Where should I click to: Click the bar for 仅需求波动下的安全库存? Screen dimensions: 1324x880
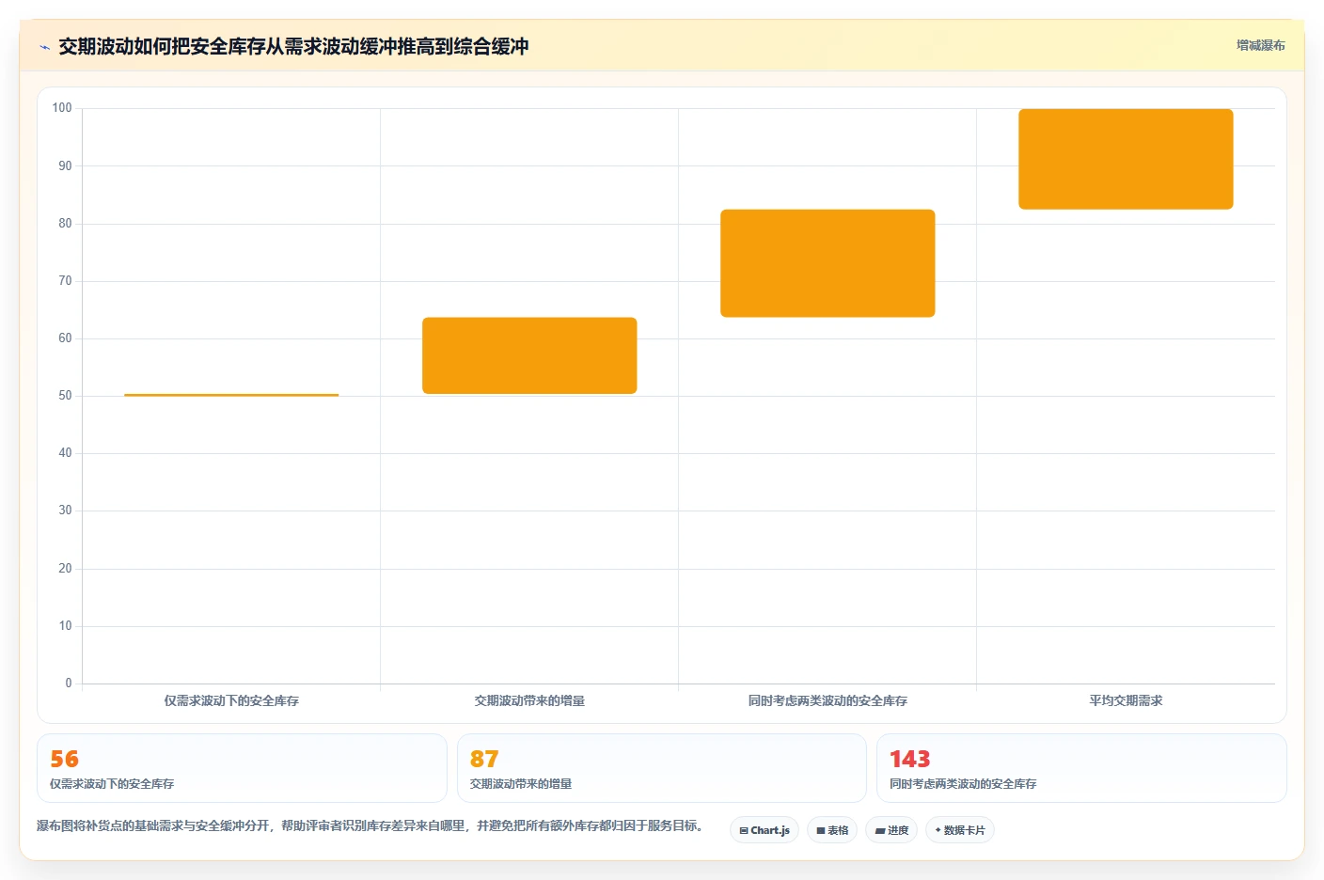pos(231,395)
